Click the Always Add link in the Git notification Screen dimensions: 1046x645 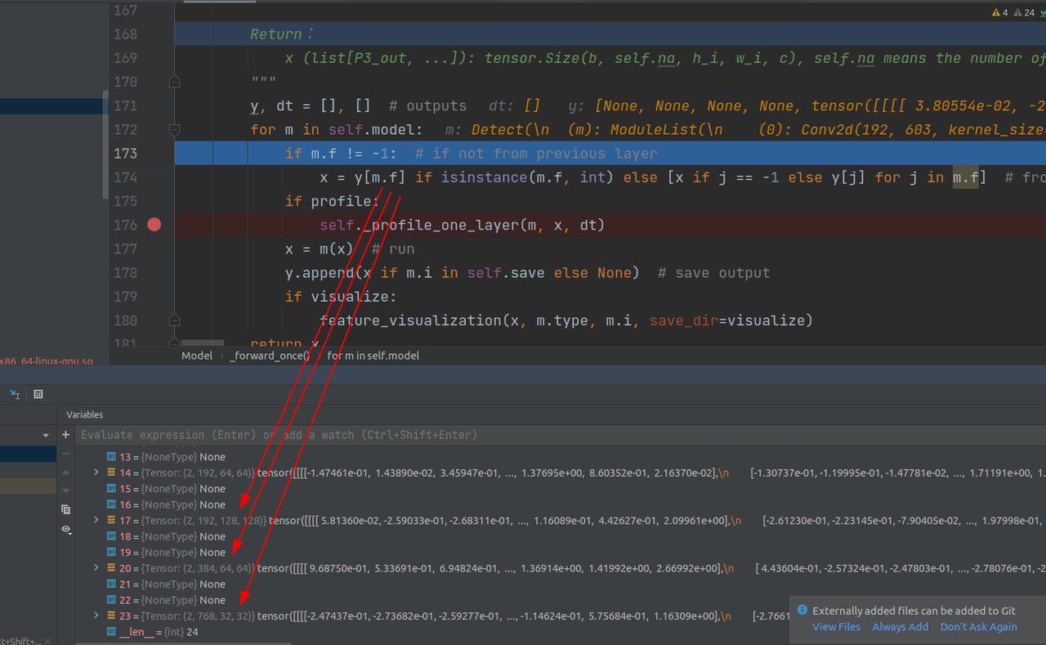coord(900,626)
